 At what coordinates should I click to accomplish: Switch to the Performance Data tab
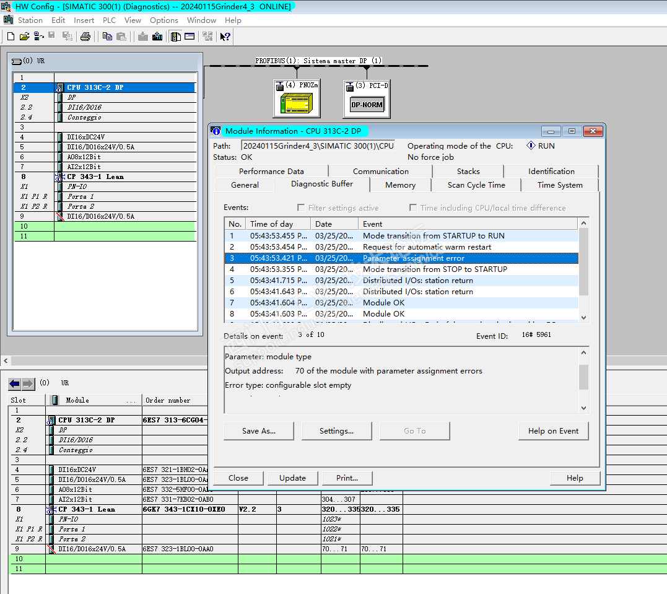click(x=271, y=172)
